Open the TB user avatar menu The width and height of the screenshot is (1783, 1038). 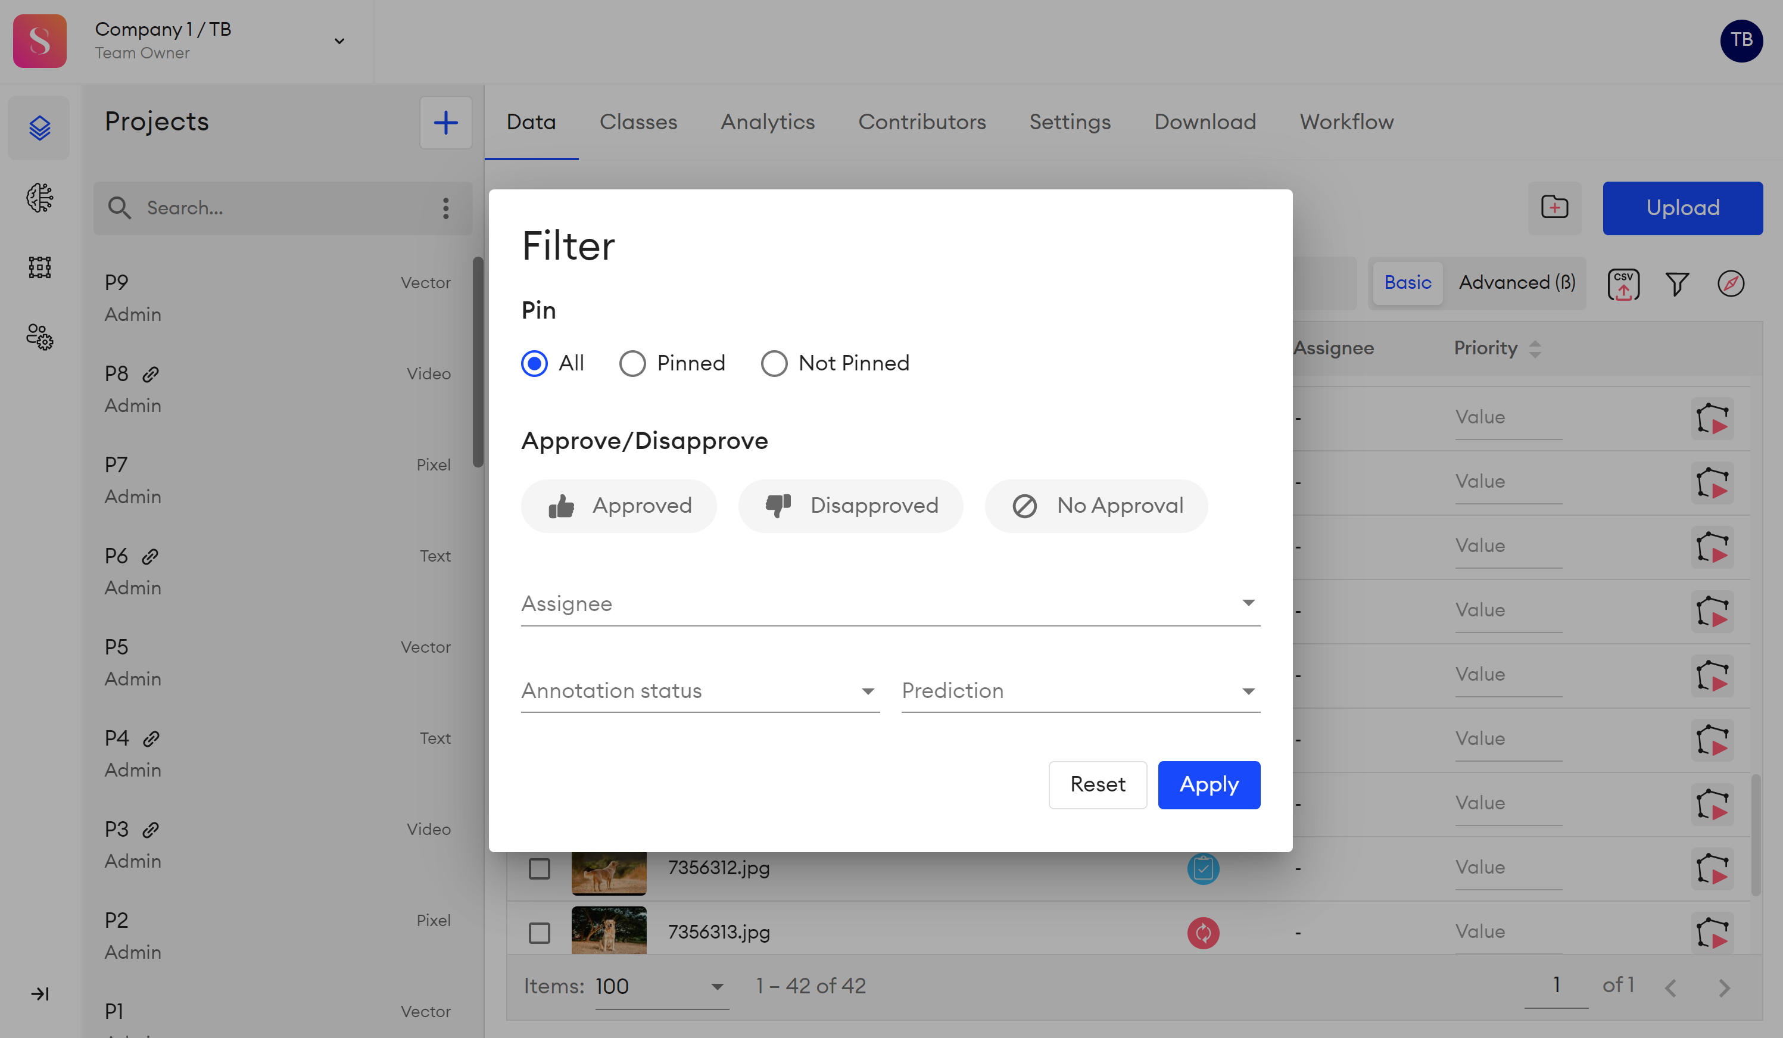pos(1741,40)
